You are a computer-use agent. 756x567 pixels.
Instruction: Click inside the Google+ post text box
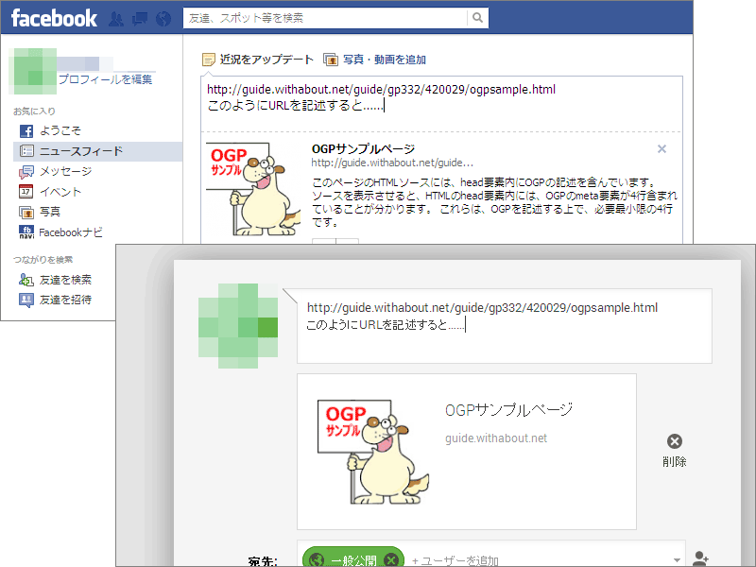pyautogui.click(x=505, y=326)
